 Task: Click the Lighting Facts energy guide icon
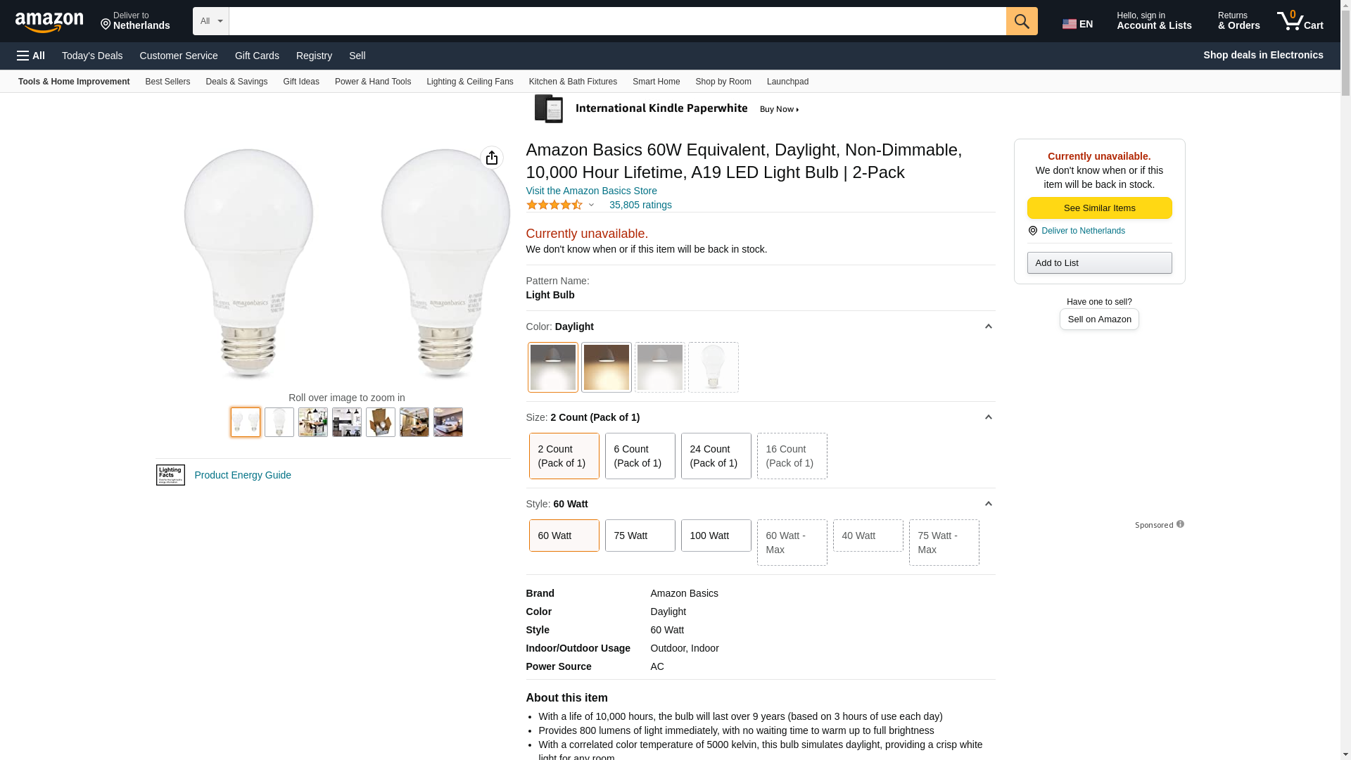point(170,475)
